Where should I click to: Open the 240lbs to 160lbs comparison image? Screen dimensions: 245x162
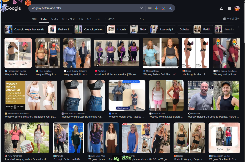pos(47,53)
